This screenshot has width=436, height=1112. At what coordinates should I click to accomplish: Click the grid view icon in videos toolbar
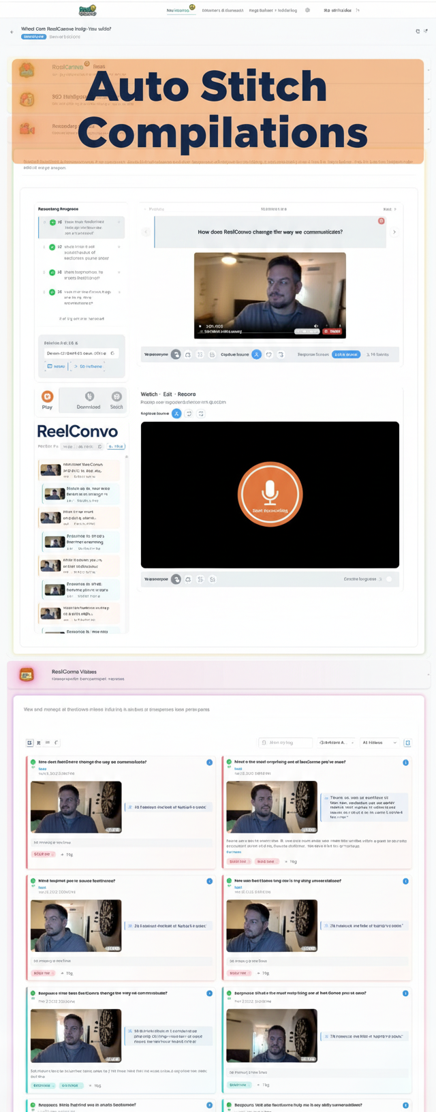click(29, 743)
